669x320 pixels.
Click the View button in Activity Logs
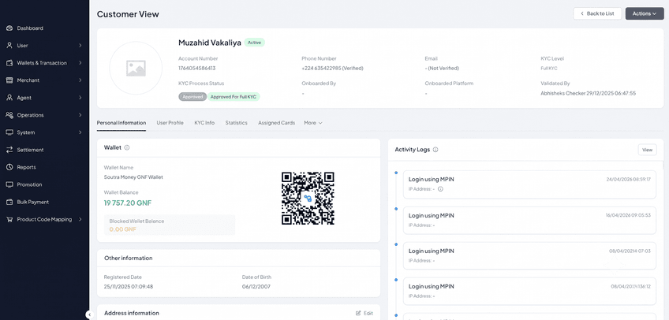pyautogui.click(x=647, y=150)
